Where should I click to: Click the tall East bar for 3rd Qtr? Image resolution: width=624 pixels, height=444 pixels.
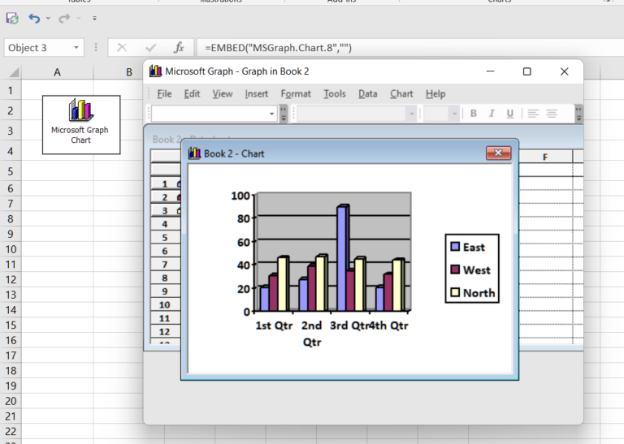pos(342,258)
